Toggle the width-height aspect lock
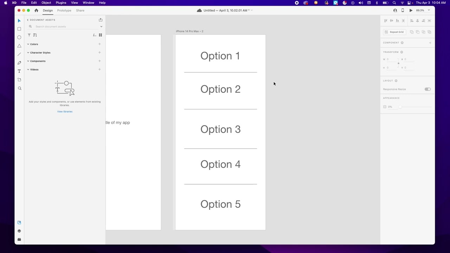450x253 pixels. (x=398, y=63)
